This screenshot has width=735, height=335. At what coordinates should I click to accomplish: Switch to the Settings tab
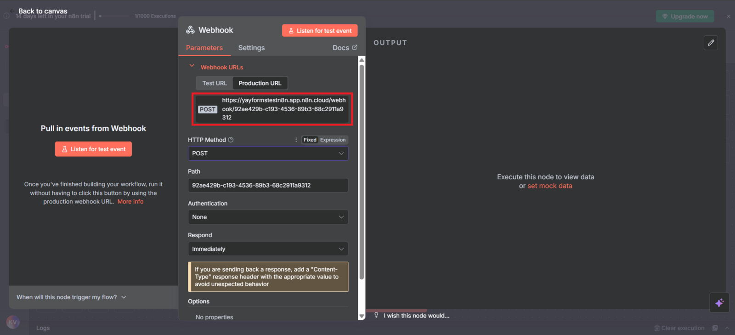(251, 48)
